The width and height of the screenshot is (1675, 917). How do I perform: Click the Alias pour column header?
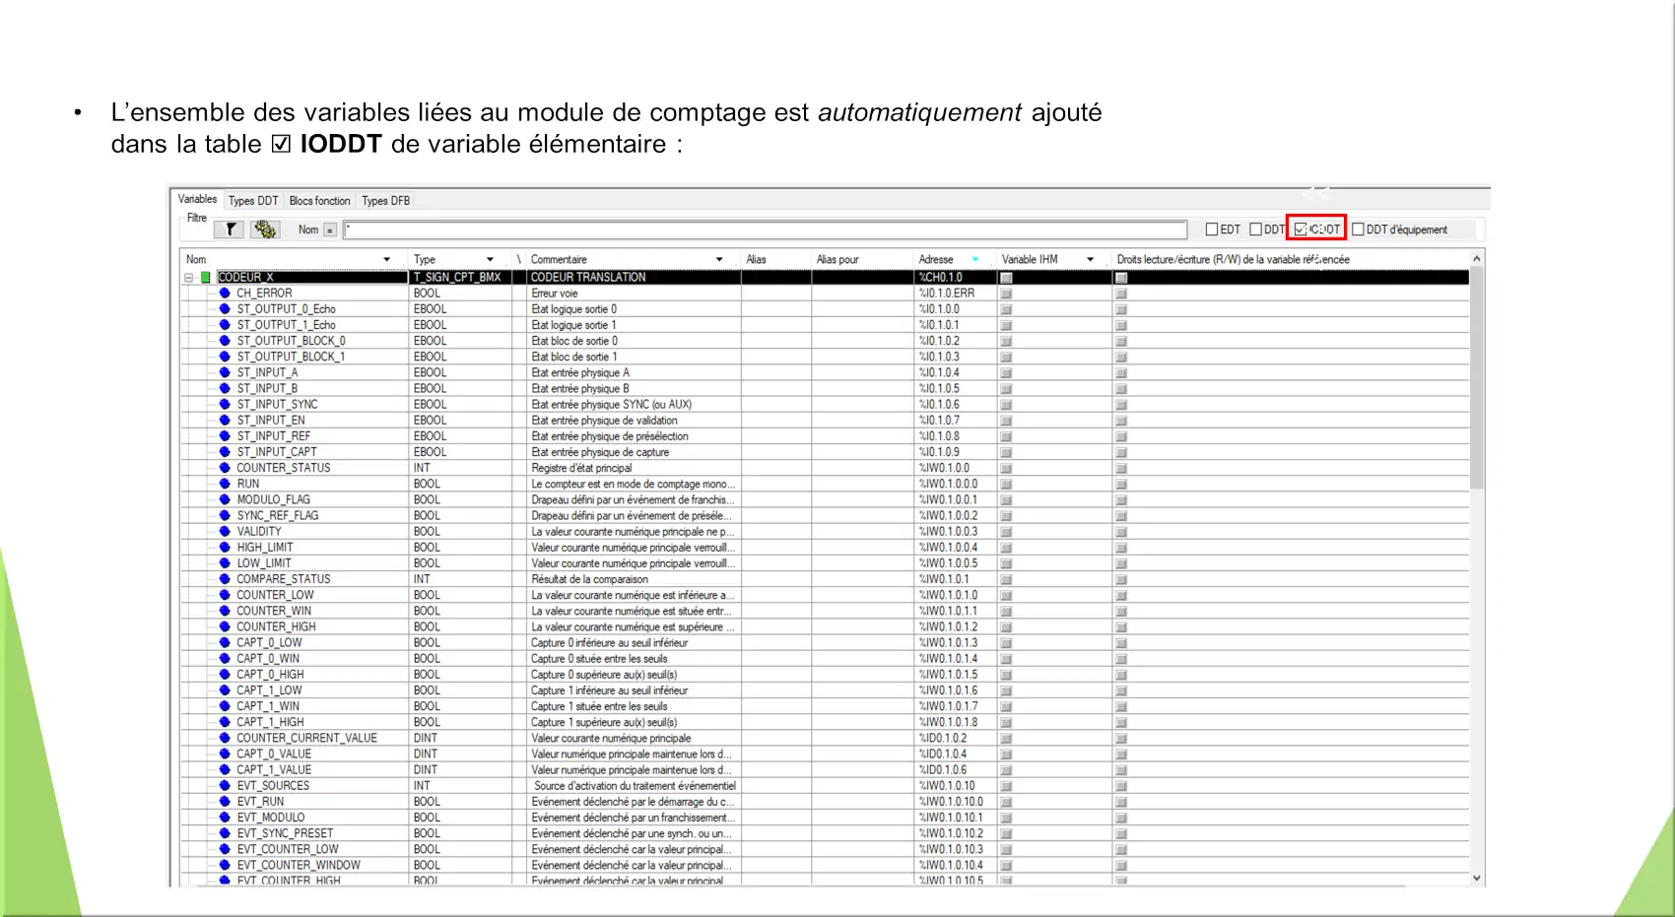(x=837, y=260)
